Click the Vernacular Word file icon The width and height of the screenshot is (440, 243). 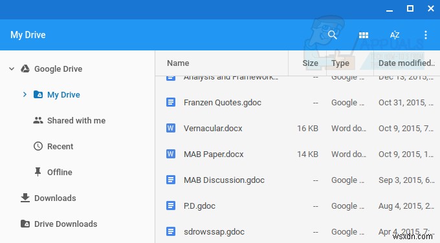(x=171, y=128)
